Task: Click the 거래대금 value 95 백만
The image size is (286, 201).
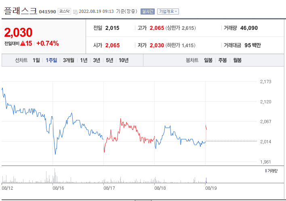Action: [252, 45]
